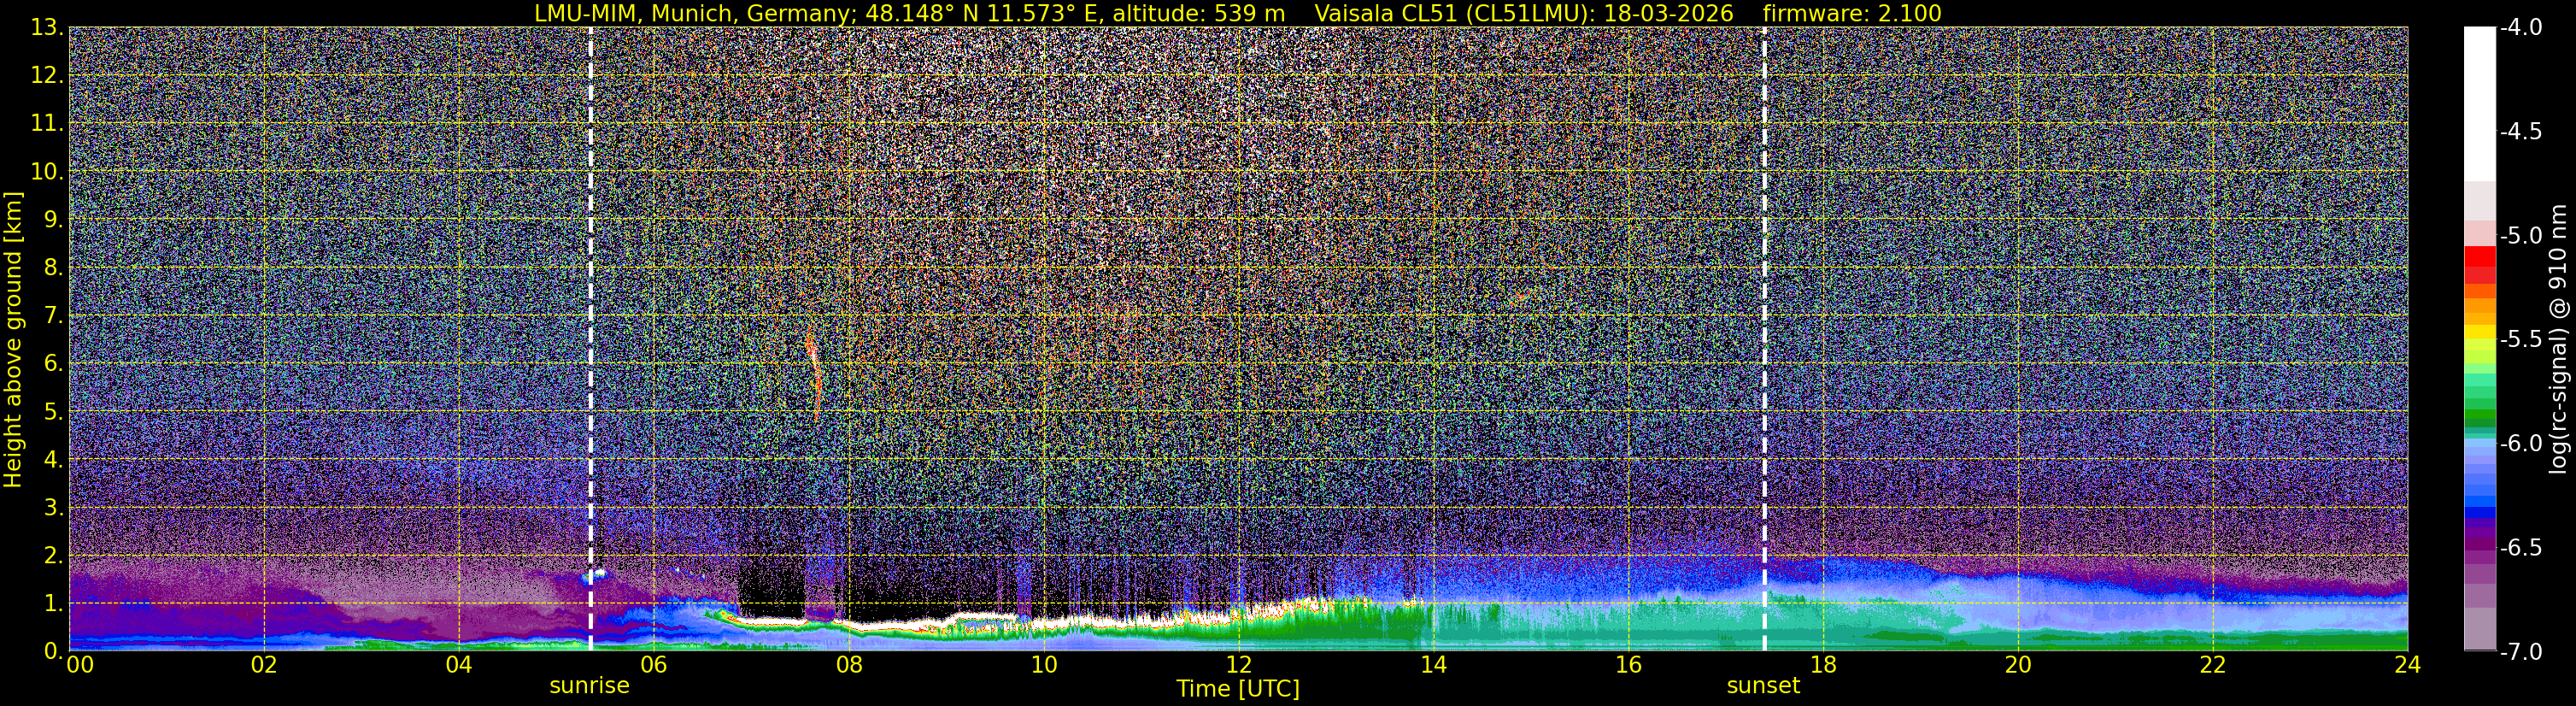Click the sunrise label below the time axis

pos(589,686)
